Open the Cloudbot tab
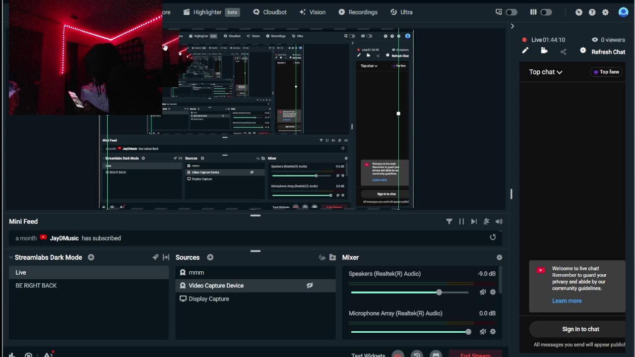 [x=270, y=12]
